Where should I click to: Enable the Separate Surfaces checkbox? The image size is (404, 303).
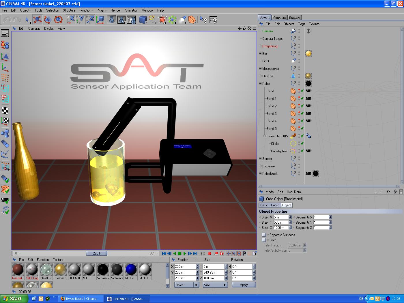click(264, 235)
